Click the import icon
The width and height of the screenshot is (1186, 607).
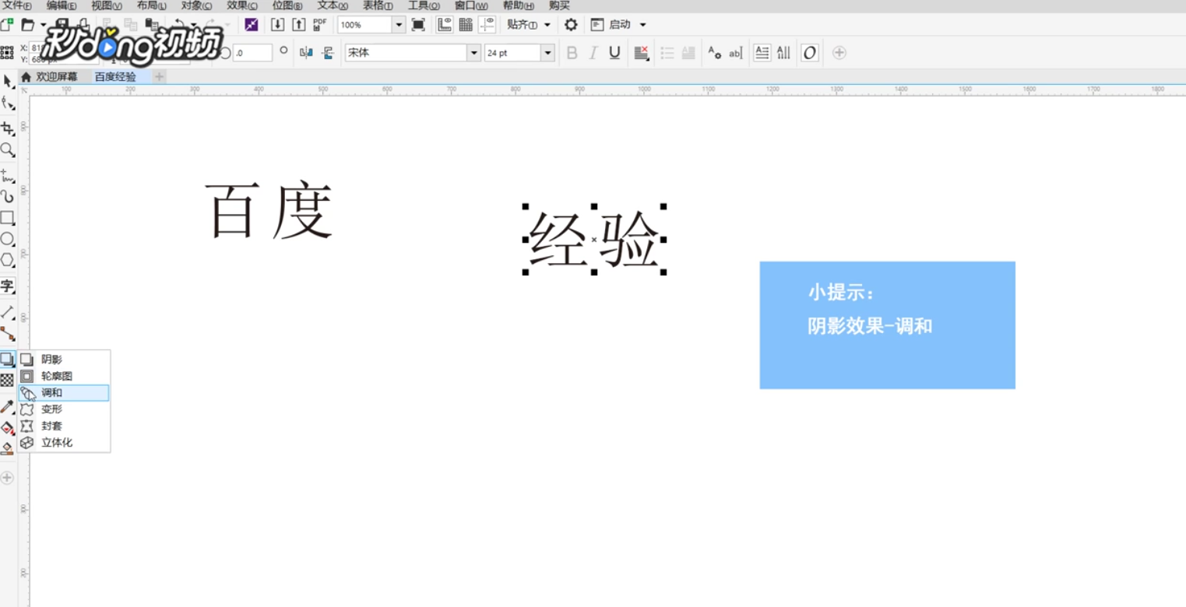[277, 25]
